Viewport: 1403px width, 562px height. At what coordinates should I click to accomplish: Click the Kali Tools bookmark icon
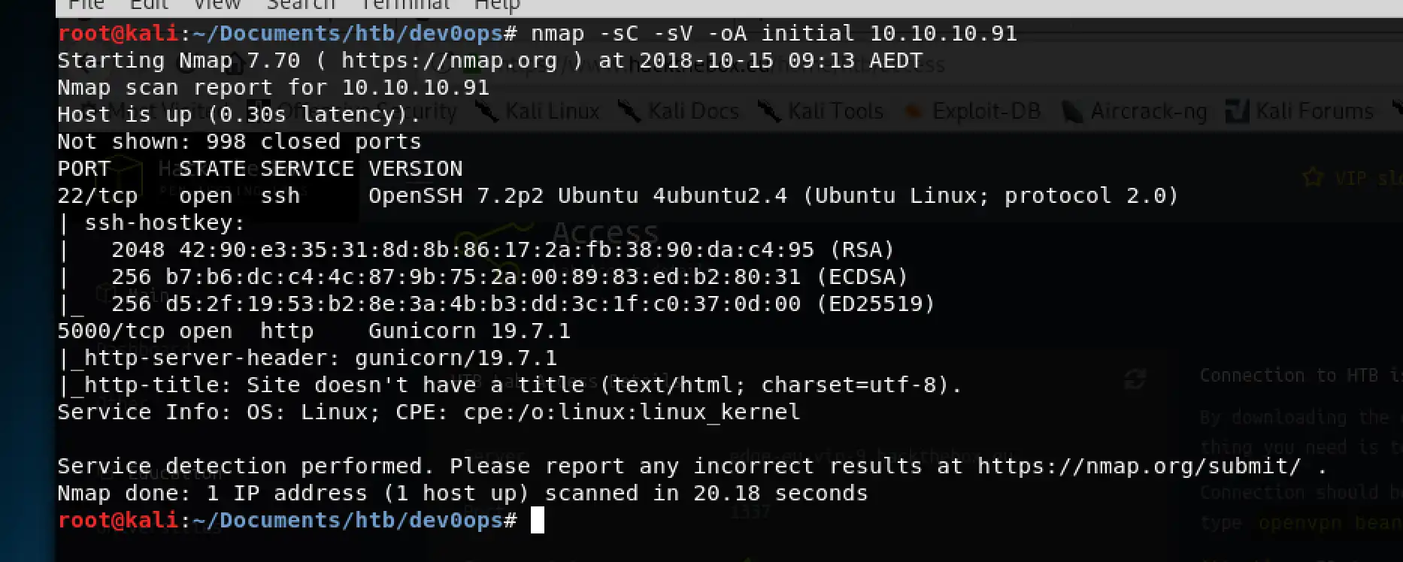coord(769,112)
